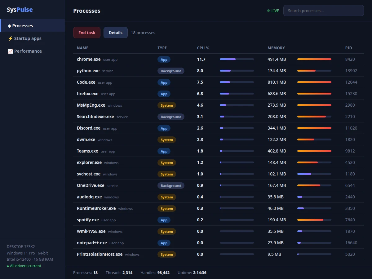This screenshot has width=372, height=279.
Task: Select the audiodg.exe process name
Action: coord(89,197)
